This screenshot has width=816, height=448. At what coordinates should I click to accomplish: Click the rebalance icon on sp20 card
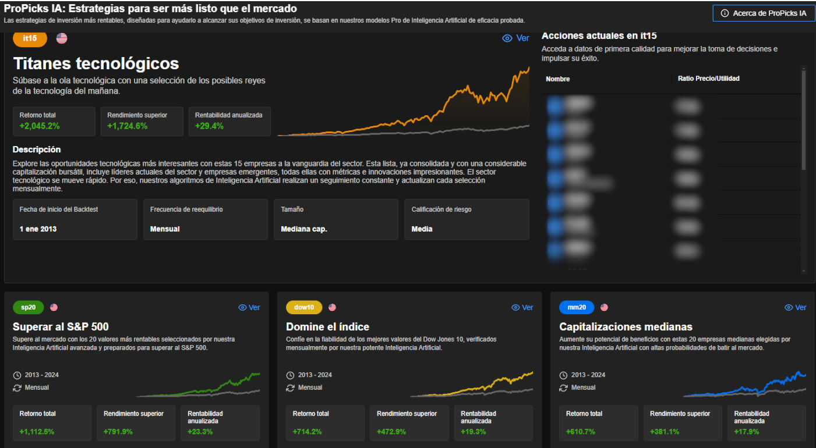pos(17,387)
